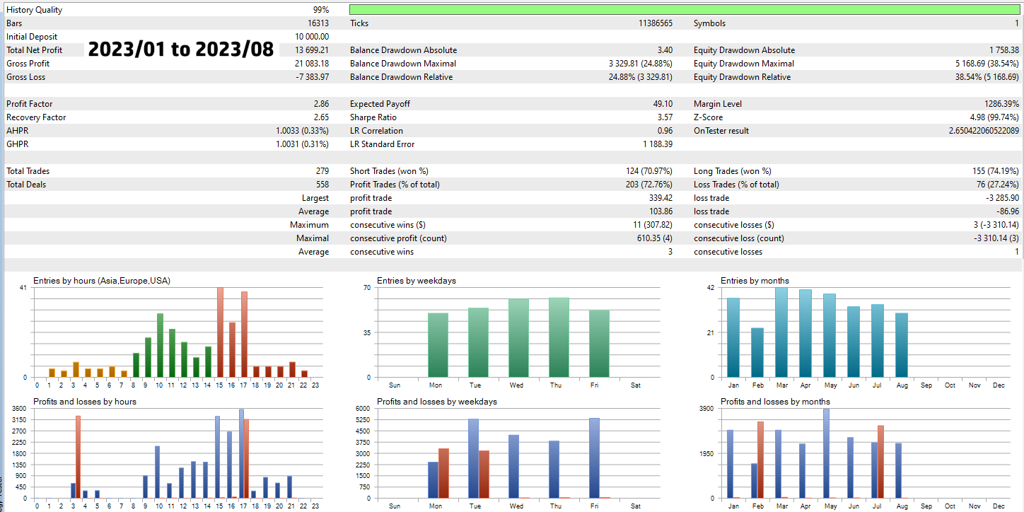Click the May profit bar in months chart
Screen dimensions: 1024x512
click(825, 453)
